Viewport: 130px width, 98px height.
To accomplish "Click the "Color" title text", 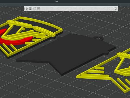I will (56, 1).
